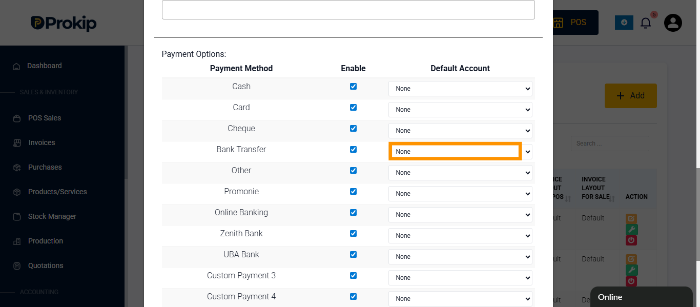The image size is (700, 307).
Task: Click the yellow Add button
Action: (x=630, y=96)
